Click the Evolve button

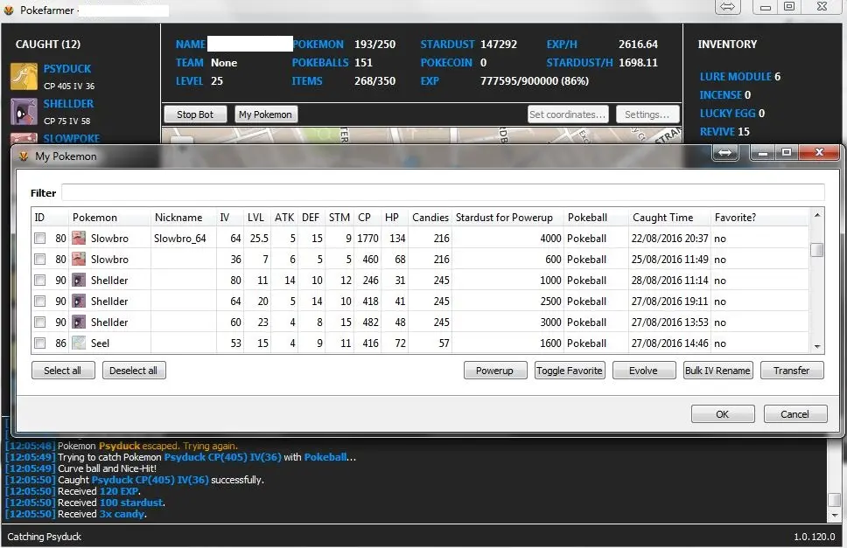click(x=643, y=371)
